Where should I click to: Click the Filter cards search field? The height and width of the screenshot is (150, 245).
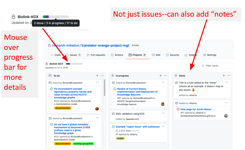(217, 66)
